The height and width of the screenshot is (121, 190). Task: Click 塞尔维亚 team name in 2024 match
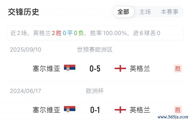(x=46, y=110)
